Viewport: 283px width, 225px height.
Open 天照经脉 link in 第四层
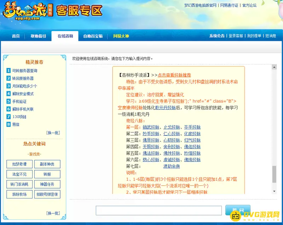151,147
